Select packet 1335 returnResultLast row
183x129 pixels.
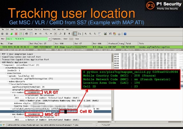pos(91,50)
